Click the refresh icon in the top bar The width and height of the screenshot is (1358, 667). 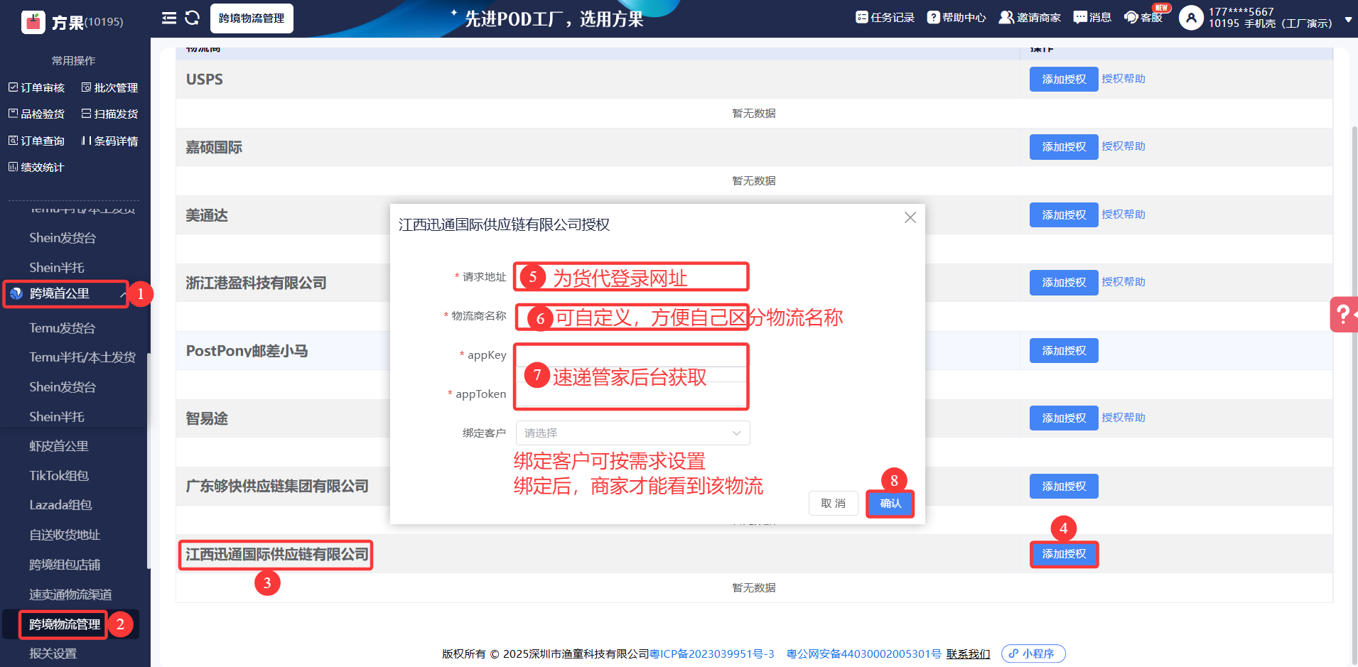(192, 18)
